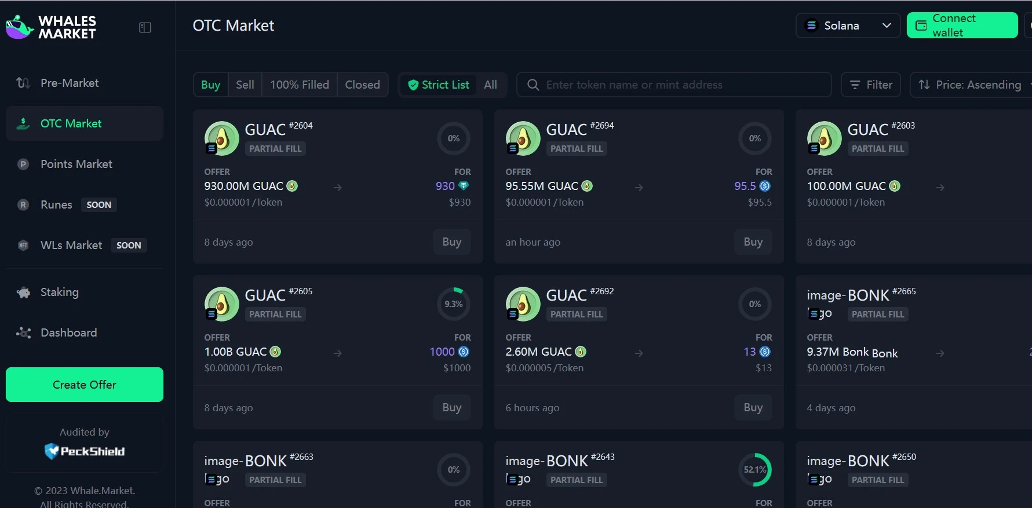Click the Pre-Market swap arrows icon
This screenshot has width=1032, height=508.
click(x=23, y=83)
